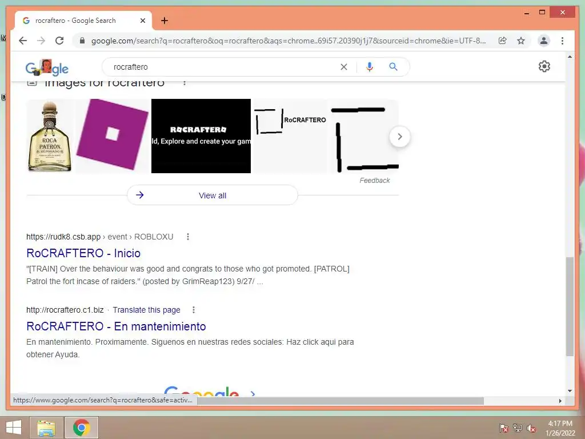Viewport: 585px width, 439px height.
Task: Open the rudk8.csb.app result URL
Action: tap(99, 237)
